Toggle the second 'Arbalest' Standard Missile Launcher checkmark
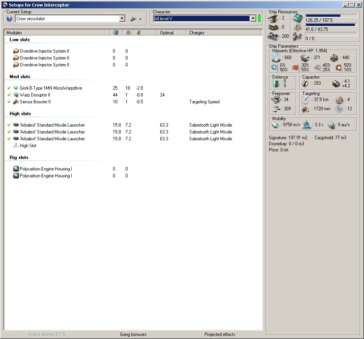 tap(9, 132)
